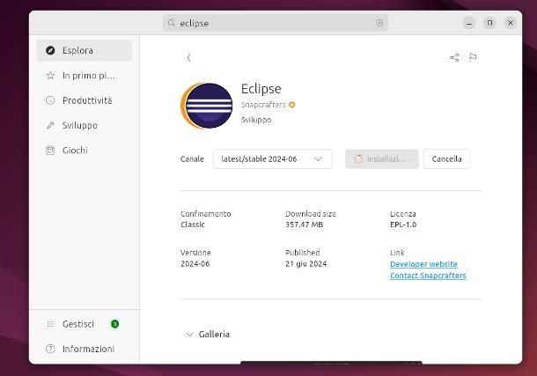Click the 357.47 MB download size value
Screen dimensions: 537x376
click(x=304, y=225)
